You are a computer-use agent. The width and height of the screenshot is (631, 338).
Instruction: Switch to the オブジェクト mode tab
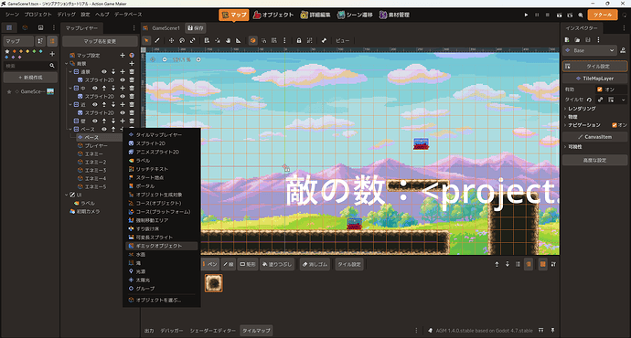click(x=273, y=15)
